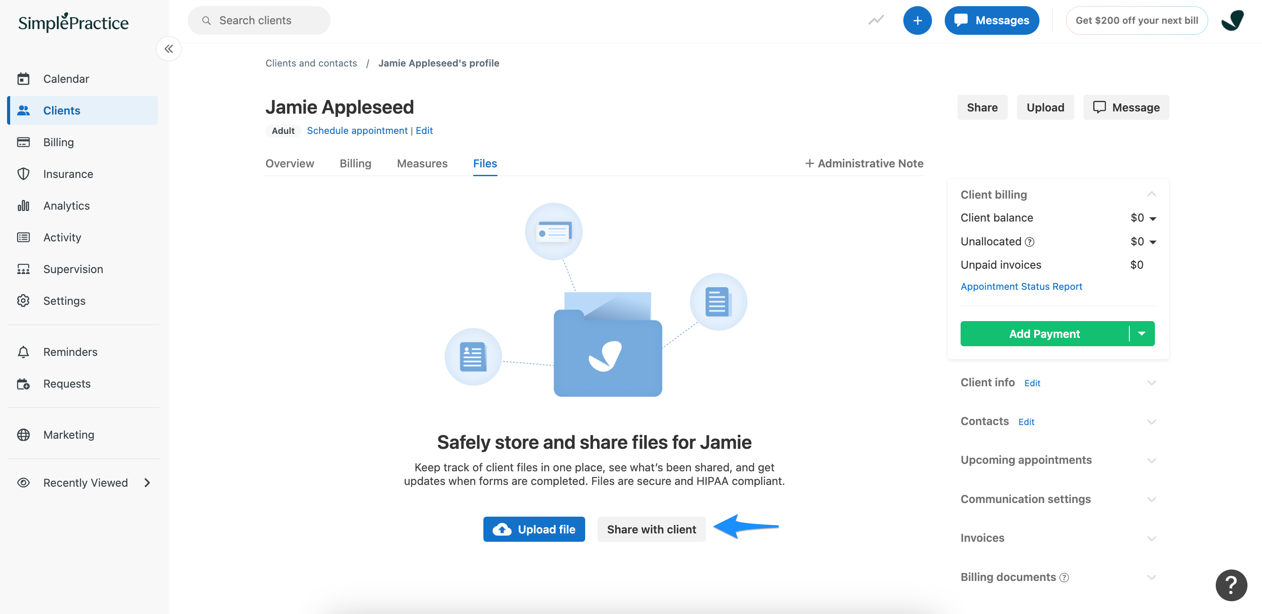Click the Search clients field

(259, 21)
